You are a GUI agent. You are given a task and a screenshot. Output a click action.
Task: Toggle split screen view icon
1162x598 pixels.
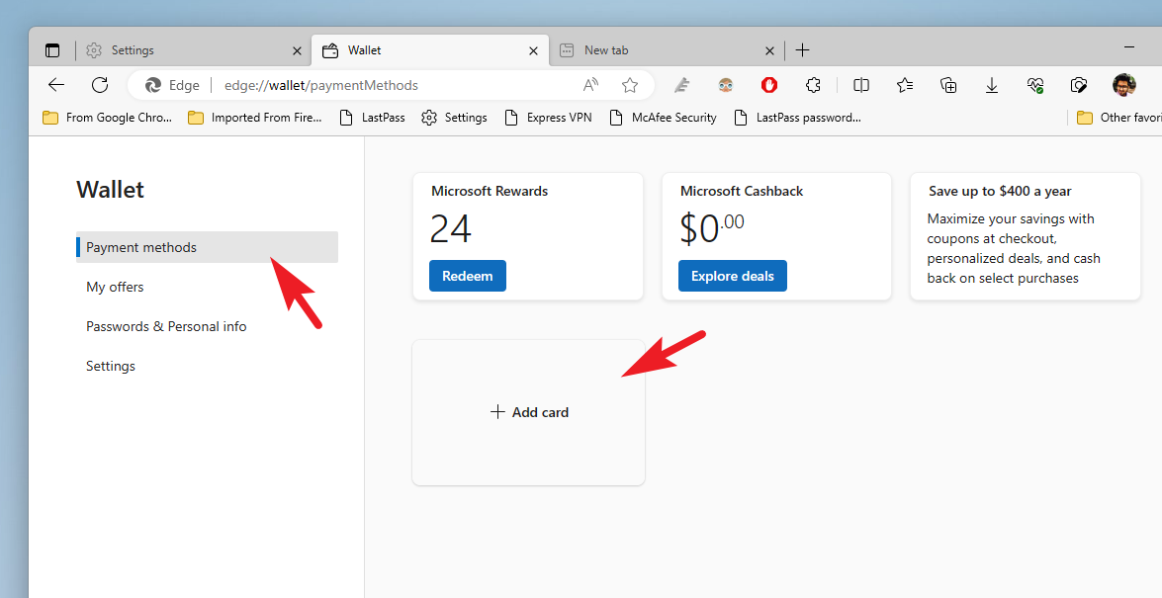point(861,85)
